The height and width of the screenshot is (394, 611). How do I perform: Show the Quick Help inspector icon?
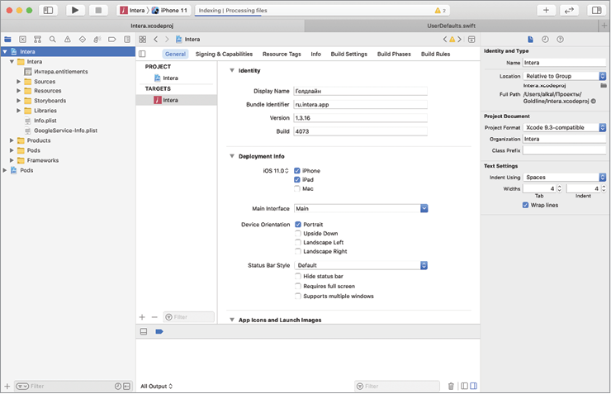point(561,39)
